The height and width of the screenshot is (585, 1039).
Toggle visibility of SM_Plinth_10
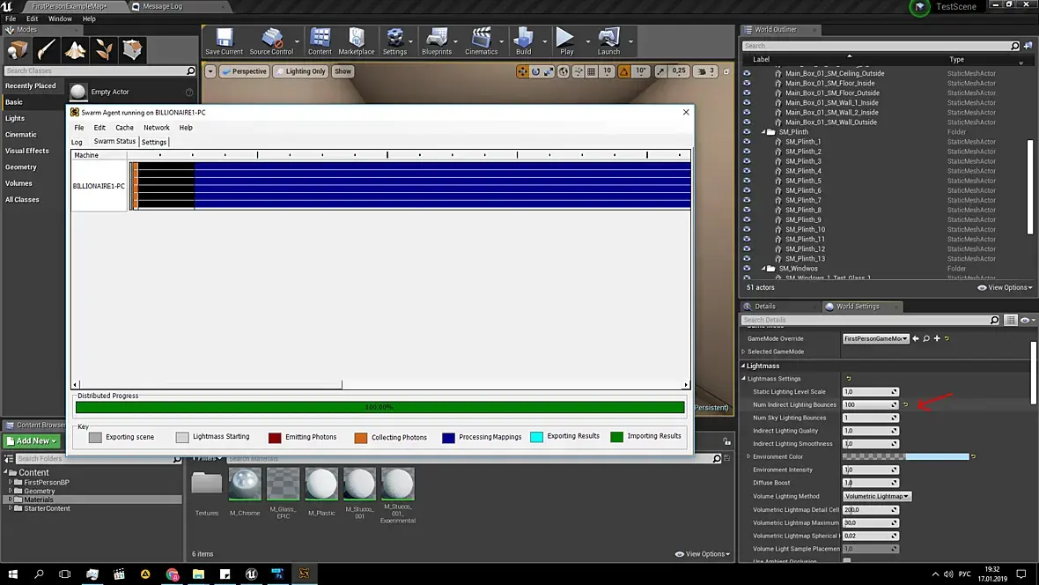[747, 229]
